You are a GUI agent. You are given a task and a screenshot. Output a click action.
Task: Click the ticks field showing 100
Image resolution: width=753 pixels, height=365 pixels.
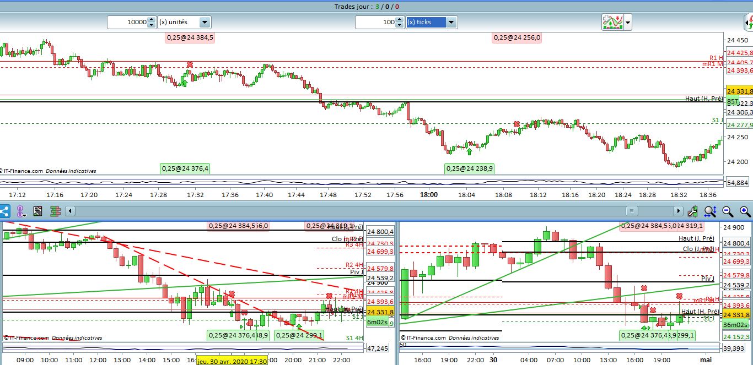[375, 22]
